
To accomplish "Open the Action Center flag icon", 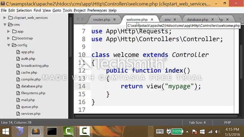I will (x=194, y=132).
